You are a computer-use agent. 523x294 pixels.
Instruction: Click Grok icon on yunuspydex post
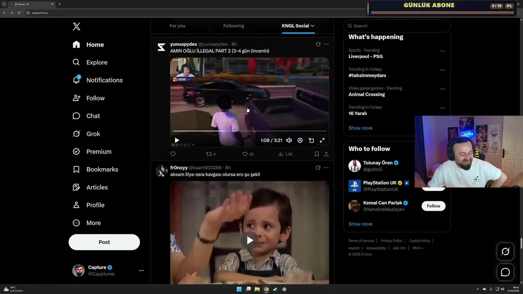pyautogui.click(x=318, y=44)
